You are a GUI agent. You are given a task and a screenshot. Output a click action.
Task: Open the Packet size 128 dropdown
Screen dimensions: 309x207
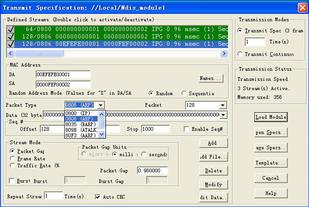pyautogui.click(x=223, y=105)
